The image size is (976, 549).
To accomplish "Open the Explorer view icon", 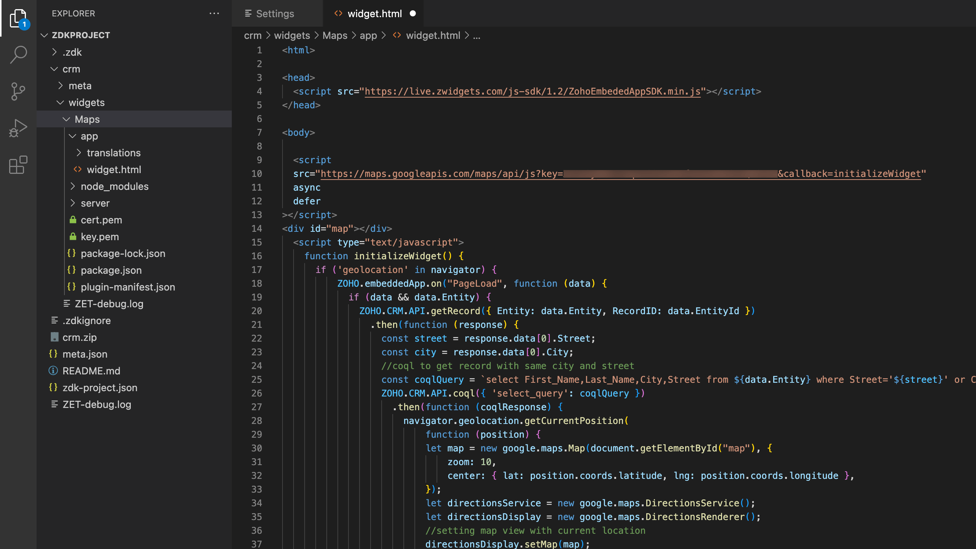I will (18, 18).
